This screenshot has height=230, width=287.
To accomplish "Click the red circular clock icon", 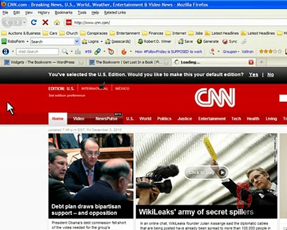I will [111, 52].
